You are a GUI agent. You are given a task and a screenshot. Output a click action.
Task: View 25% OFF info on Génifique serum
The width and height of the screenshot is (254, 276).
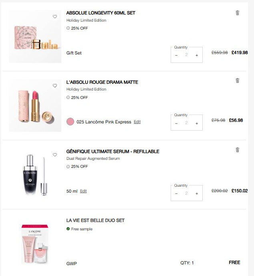pyautogui.click(x=68, y=167)
